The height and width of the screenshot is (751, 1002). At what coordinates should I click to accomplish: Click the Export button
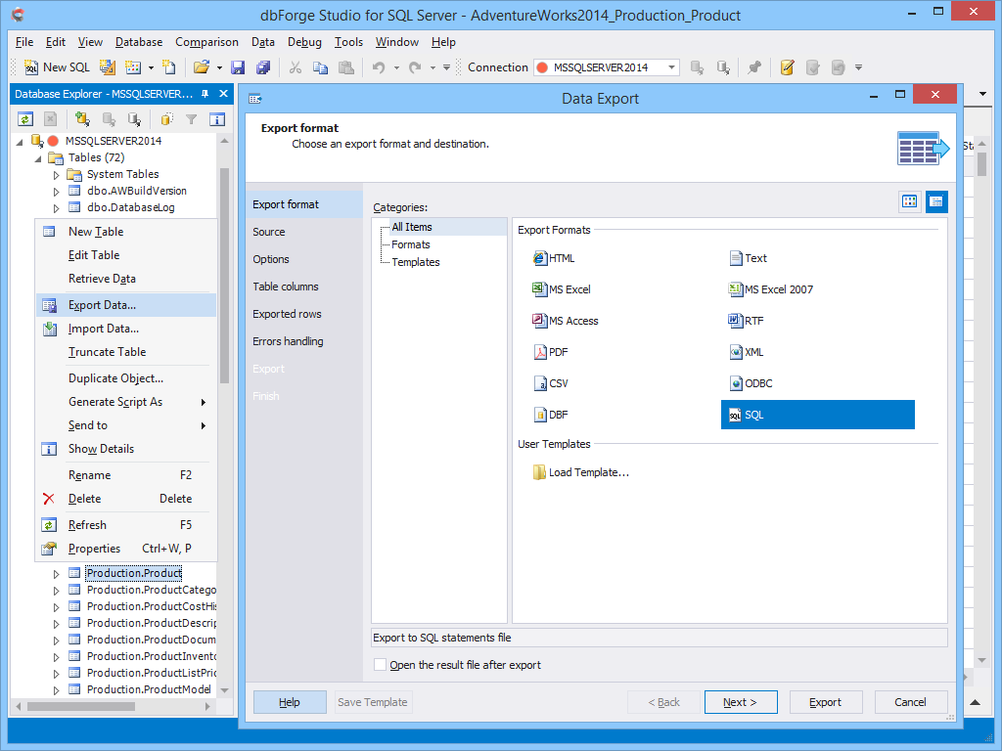pyautogui.click(x=826, y=702)
